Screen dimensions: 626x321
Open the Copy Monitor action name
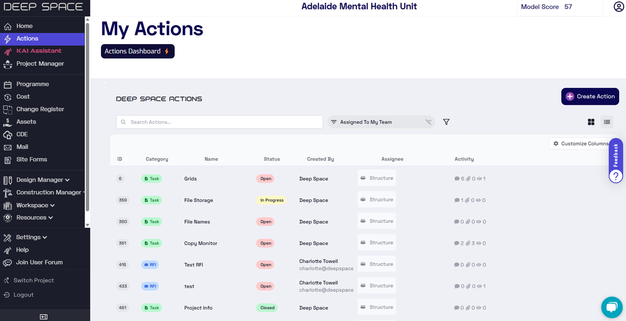point(201,243)
